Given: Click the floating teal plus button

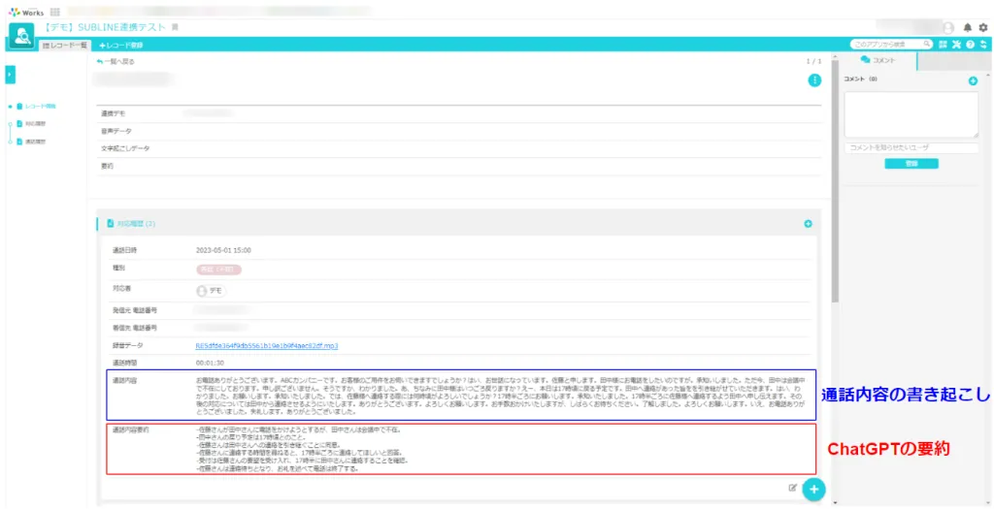Looking at the screenshot, I should 814,490.
